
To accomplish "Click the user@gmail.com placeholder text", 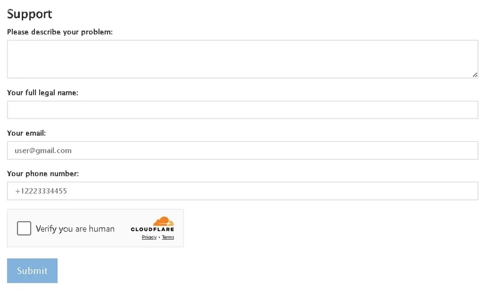I will pos(43,150).
